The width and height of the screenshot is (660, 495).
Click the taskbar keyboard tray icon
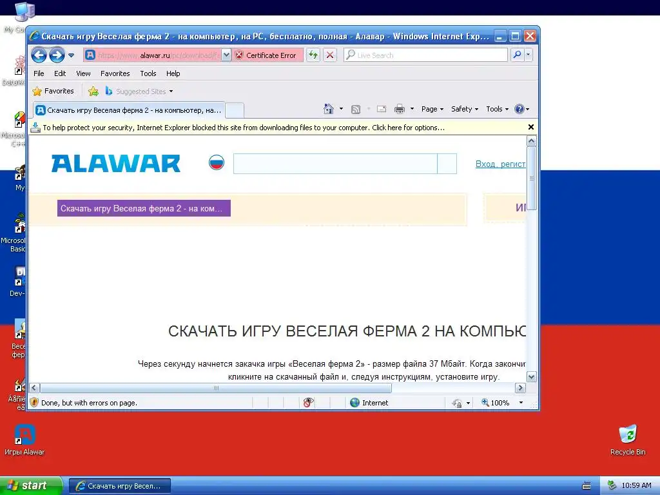click(x=587, y=486)
